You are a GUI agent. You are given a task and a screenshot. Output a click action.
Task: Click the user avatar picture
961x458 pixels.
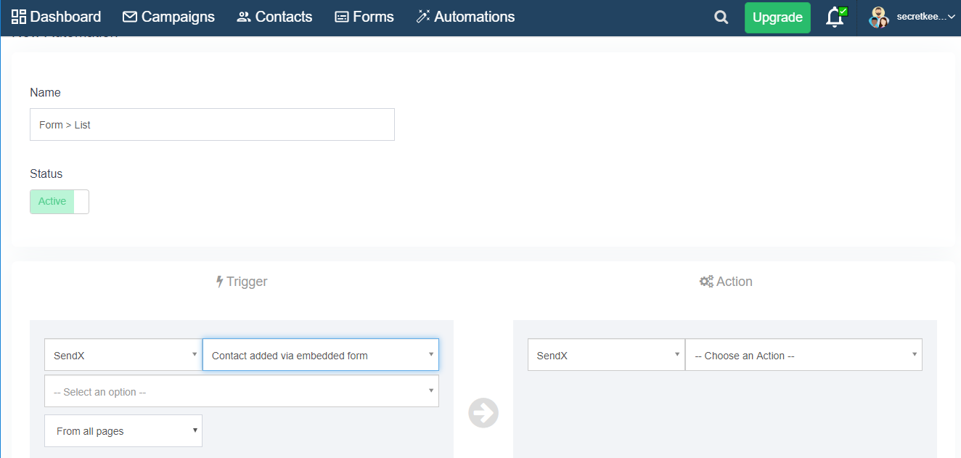[879, 17]
